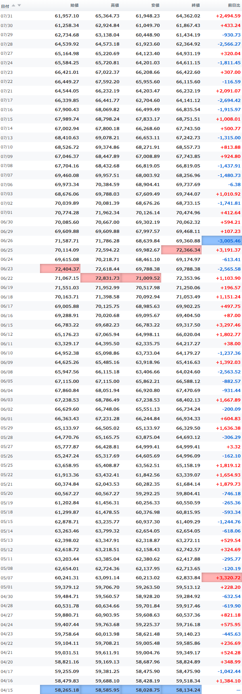Click high price 67,115.00 on 06/05

[x=107, y=381]
